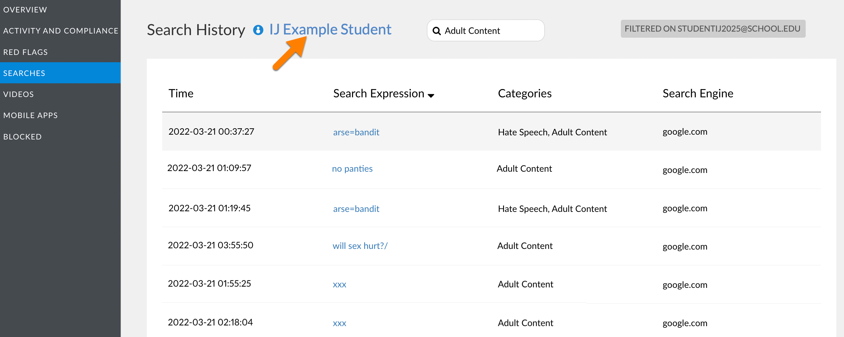Click the 'xxx' search from 01:55:25

point(339,284)
